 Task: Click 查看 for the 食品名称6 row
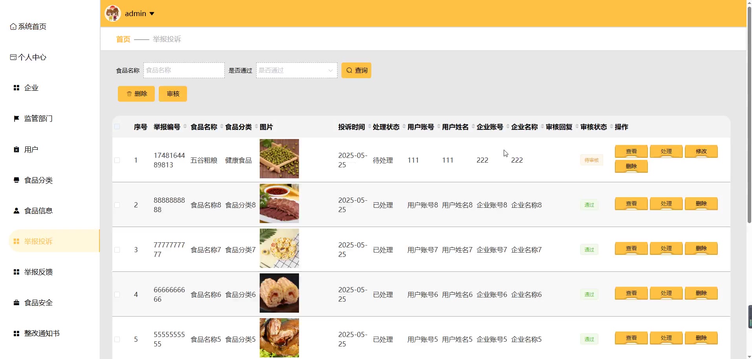pos(631,293)
